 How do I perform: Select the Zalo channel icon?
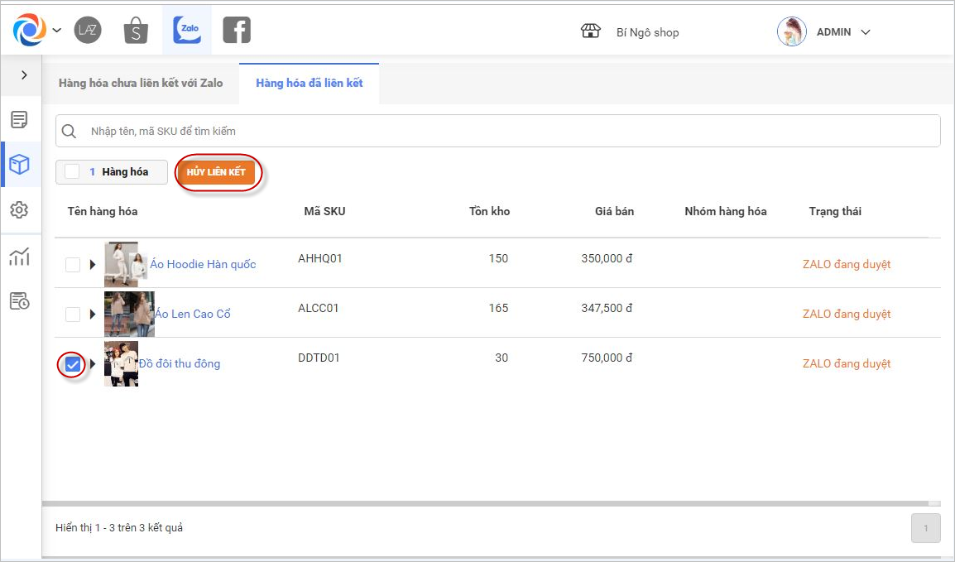click(186, 31)
